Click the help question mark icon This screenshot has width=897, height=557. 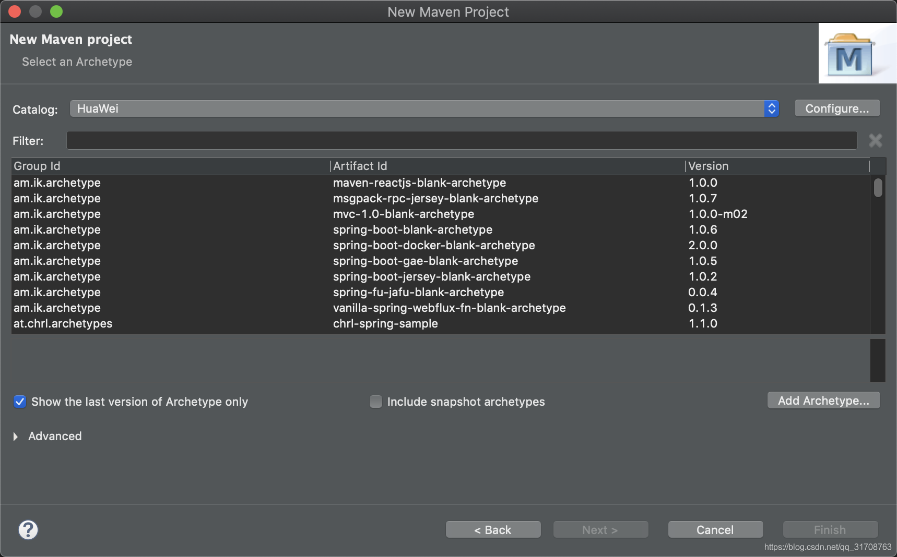tap(28, 529)
